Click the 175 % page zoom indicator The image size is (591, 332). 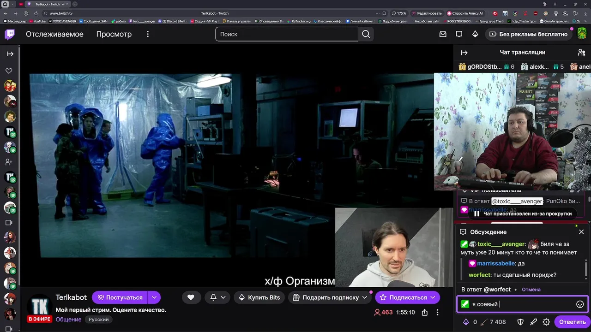pyautogui.click(x=398, y=13)
